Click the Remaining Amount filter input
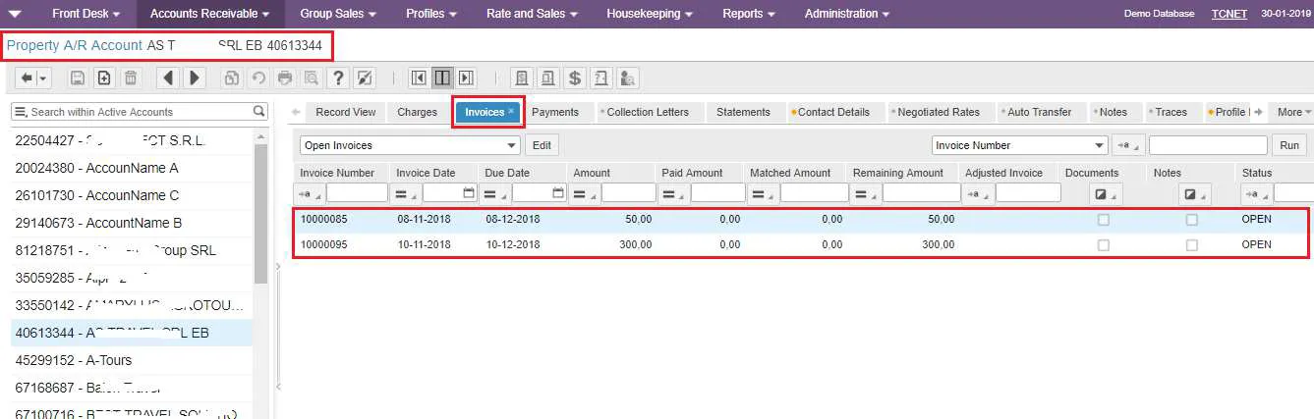This screenshot has width=1314, height=419. pyautogui.click(x=920, y=193)
